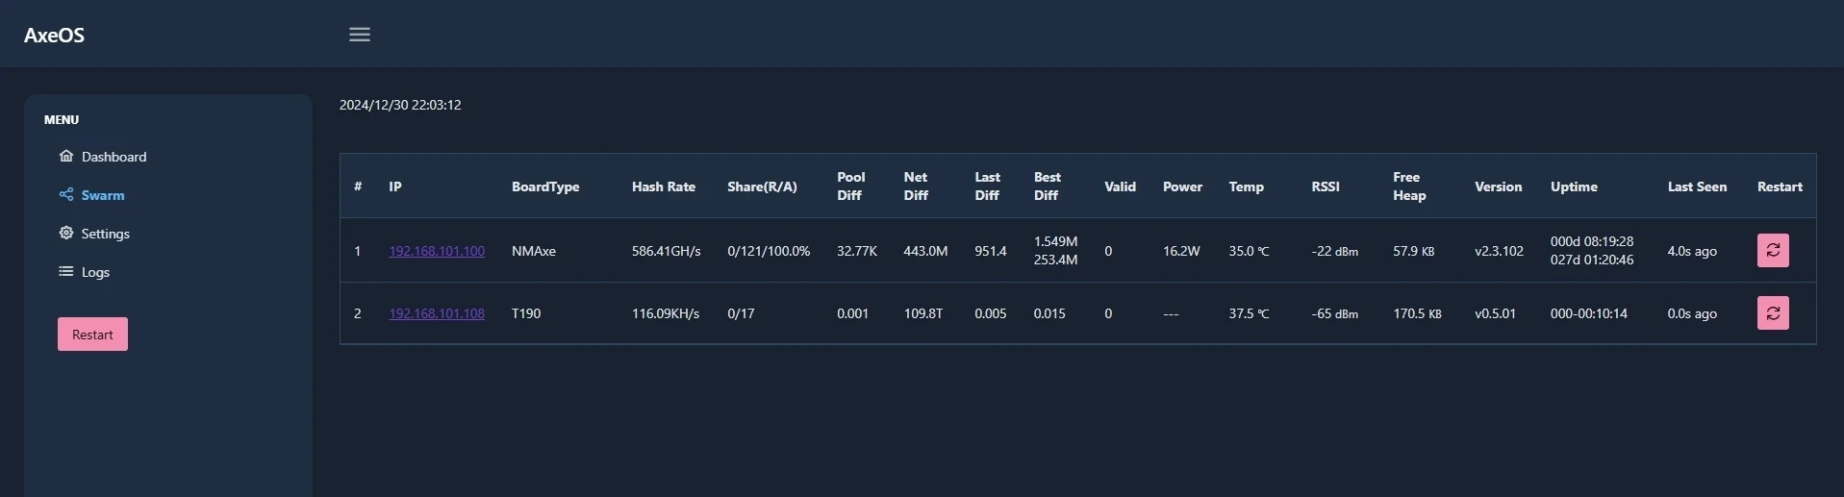This screenshot has height=497, width=1844.
Task: Click the Version column header
Action: 1499,186
